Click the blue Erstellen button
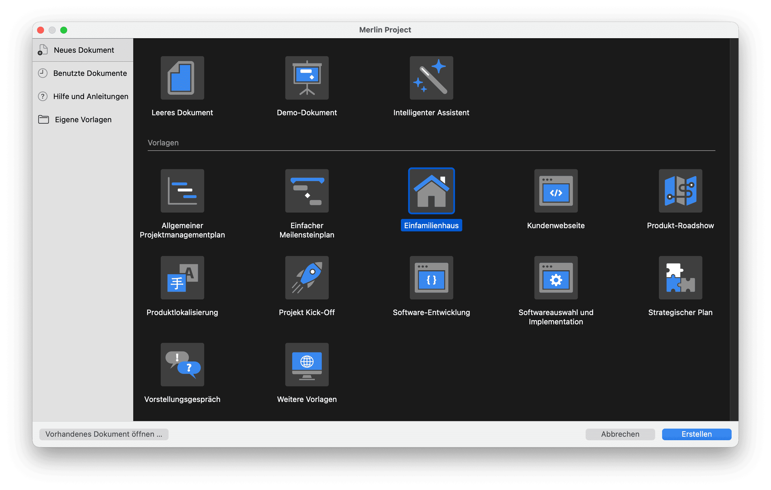771x490 pixels. pyautogui.click(x=696, y=434)
